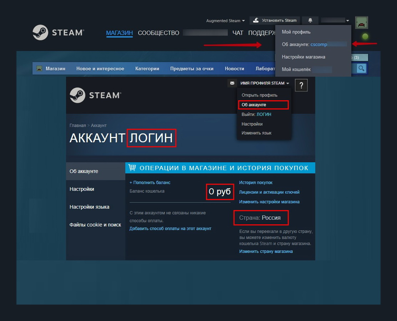Open the envelope inbox icon
The width and height of the screenshot is (397, 321).
click(x=232, y=83)
